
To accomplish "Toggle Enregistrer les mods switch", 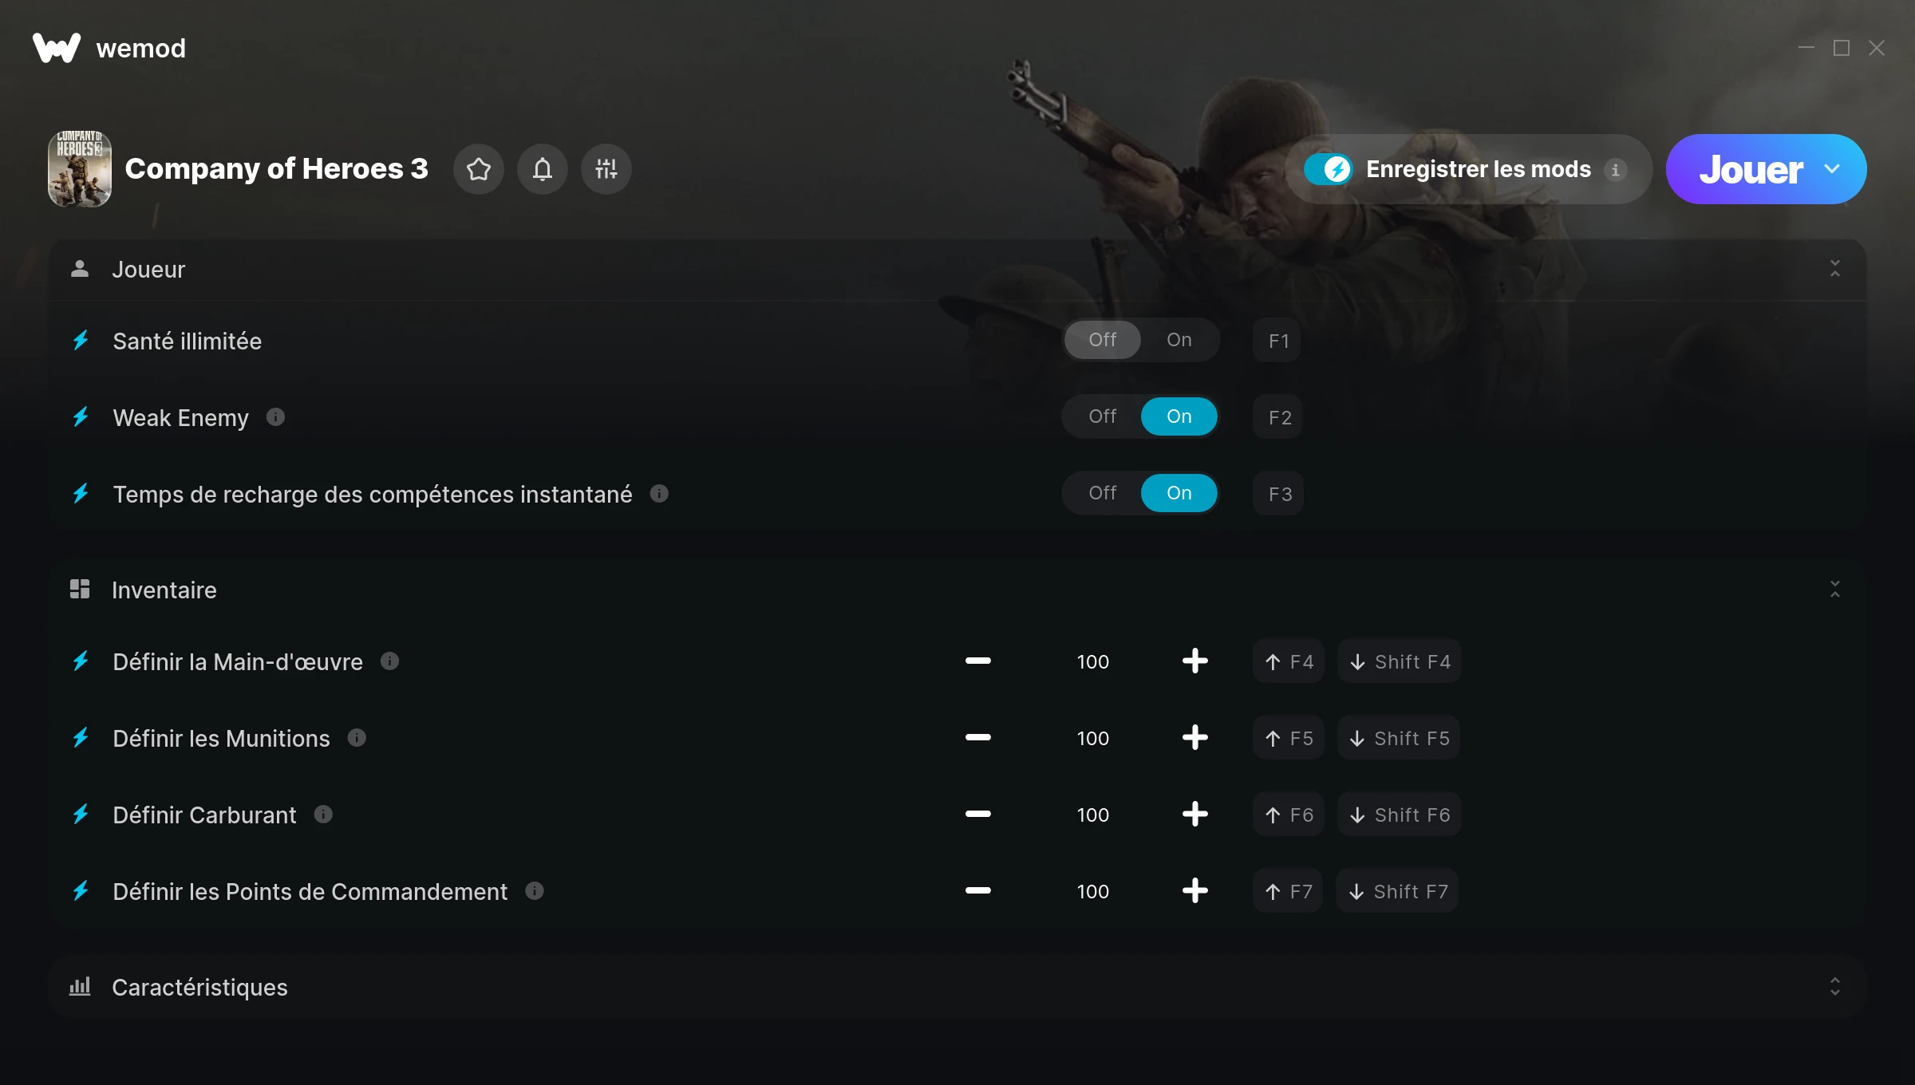I will (x=1328, y=169).
